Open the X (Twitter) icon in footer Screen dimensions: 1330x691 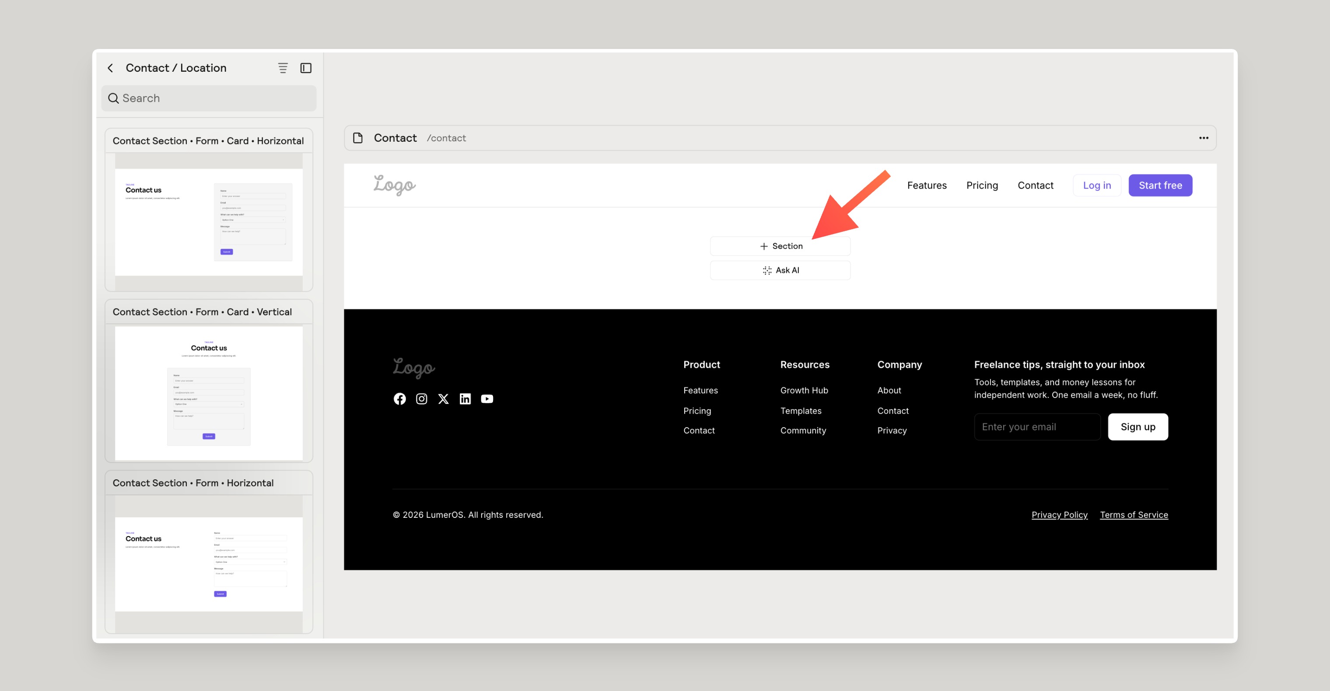click(x=443, y=399)
